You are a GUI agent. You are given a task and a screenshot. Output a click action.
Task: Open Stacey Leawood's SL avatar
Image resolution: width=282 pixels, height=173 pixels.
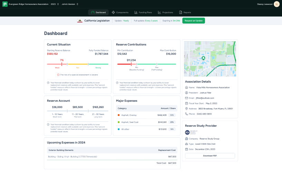pyautogui.click(x=276, y=4)
